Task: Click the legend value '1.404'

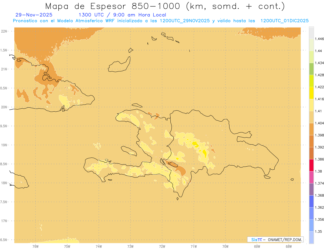Action: point(319,123)
